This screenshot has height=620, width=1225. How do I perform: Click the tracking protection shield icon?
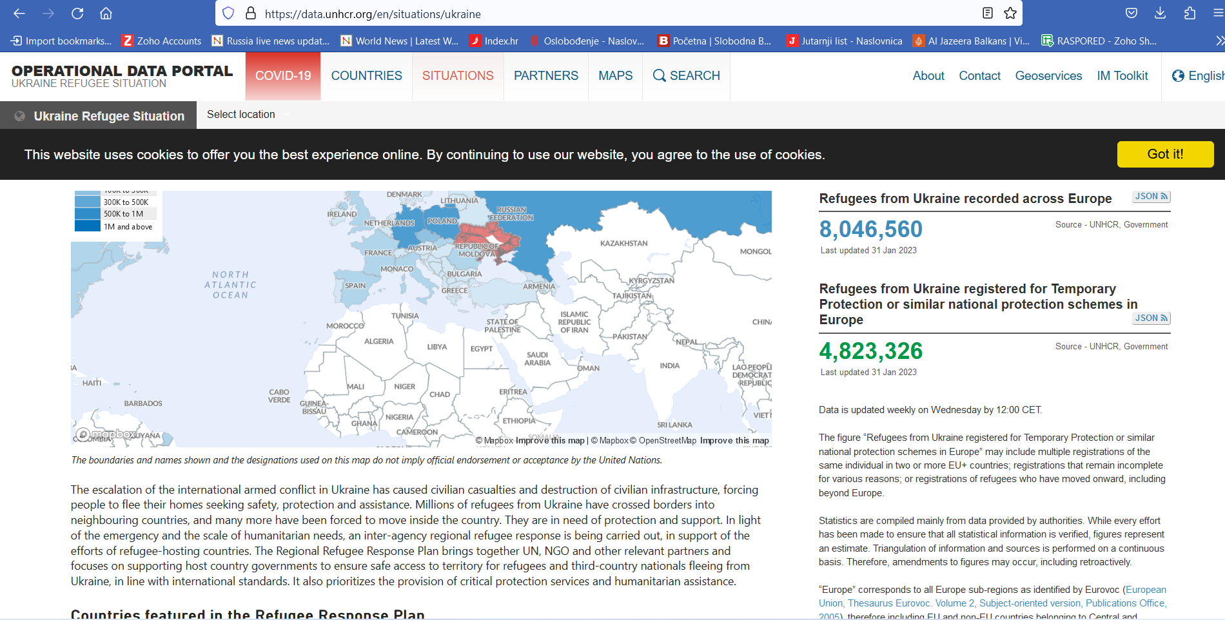coord(228,14)
